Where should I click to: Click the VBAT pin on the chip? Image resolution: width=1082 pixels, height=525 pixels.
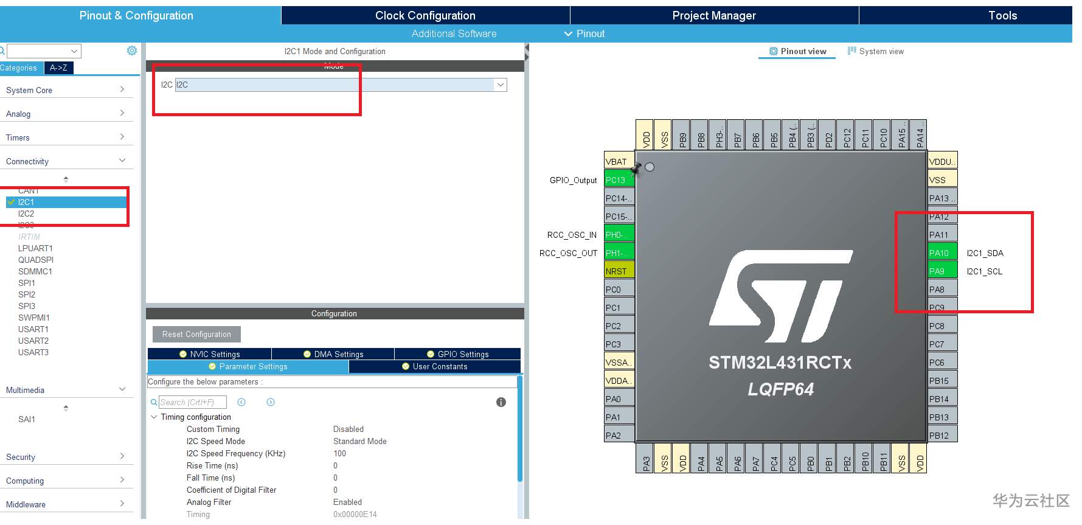[619, 162]
